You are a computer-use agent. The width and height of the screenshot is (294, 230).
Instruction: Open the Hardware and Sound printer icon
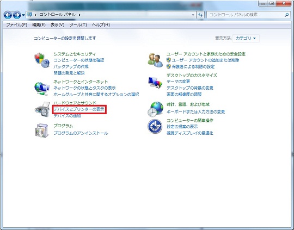click(42, 109)
